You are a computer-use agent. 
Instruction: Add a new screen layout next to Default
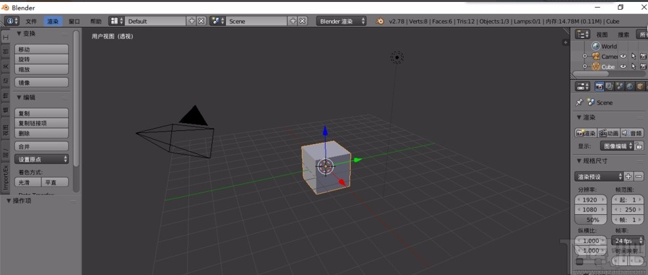(x=191, y=21)
